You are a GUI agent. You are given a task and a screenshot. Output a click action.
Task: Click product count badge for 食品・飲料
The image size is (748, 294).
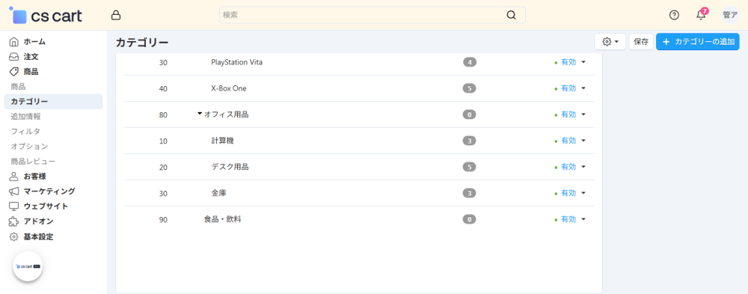470,219
